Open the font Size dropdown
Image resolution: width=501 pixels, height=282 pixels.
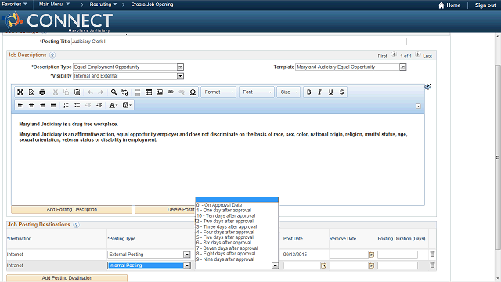pos(289,92)
